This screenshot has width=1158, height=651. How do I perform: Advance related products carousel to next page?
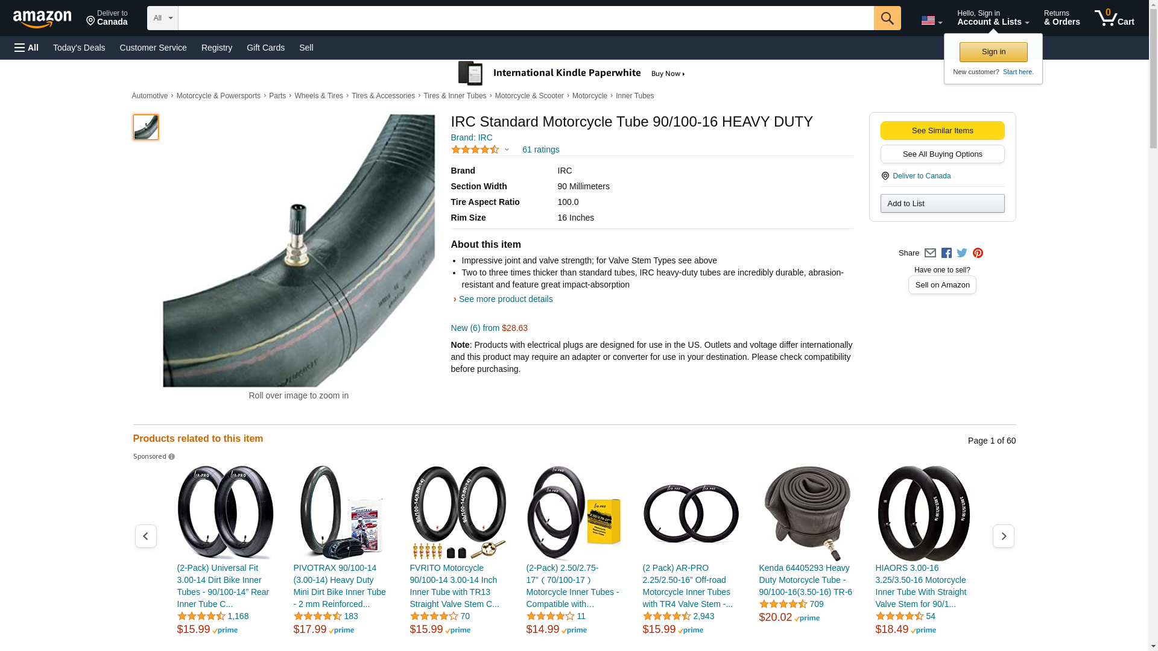point(1003,536)
